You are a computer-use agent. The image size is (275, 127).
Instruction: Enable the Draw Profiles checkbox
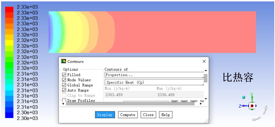(x=64, y=101)
